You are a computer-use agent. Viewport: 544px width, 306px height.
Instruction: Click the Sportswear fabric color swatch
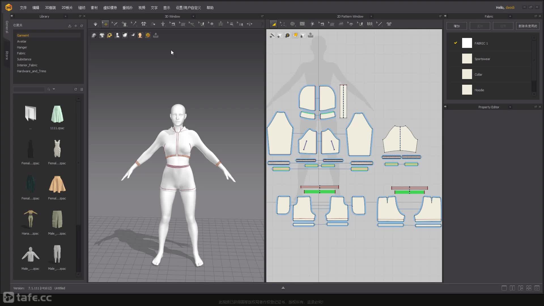467,59
